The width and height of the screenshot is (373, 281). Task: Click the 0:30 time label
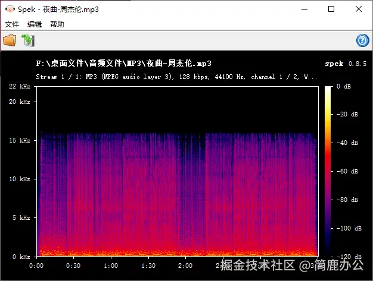[73, 266]
